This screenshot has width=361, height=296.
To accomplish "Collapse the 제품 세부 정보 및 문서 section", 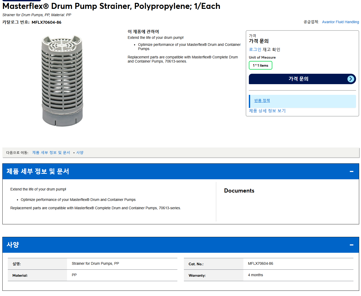I will click(351, 171).
